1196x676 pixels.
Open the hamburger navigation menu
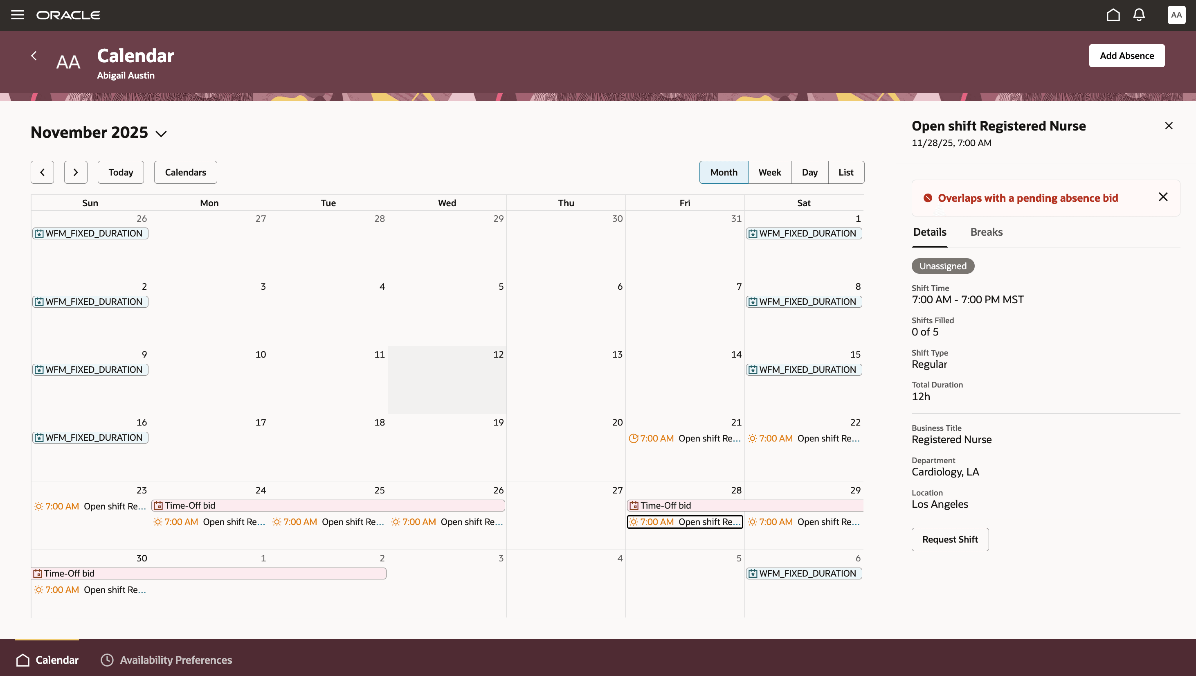point(17,14)
